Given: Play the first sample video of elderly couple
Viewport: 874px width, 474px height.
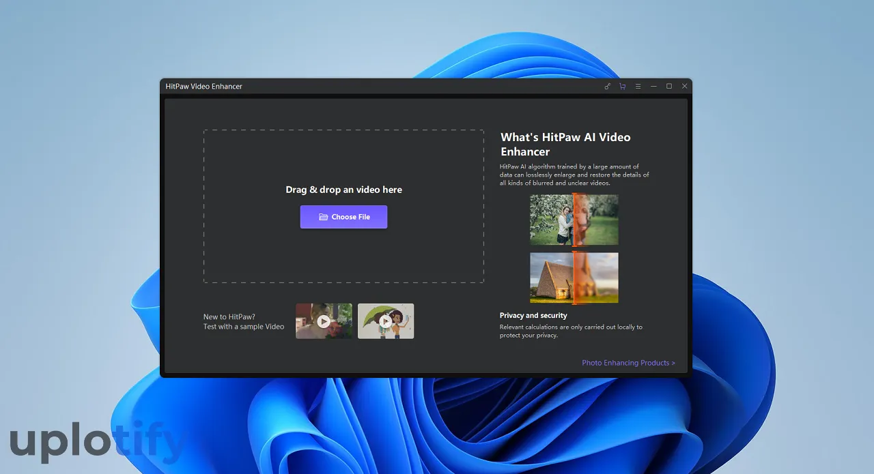Looking at the screenshot, I should (324, 321).
